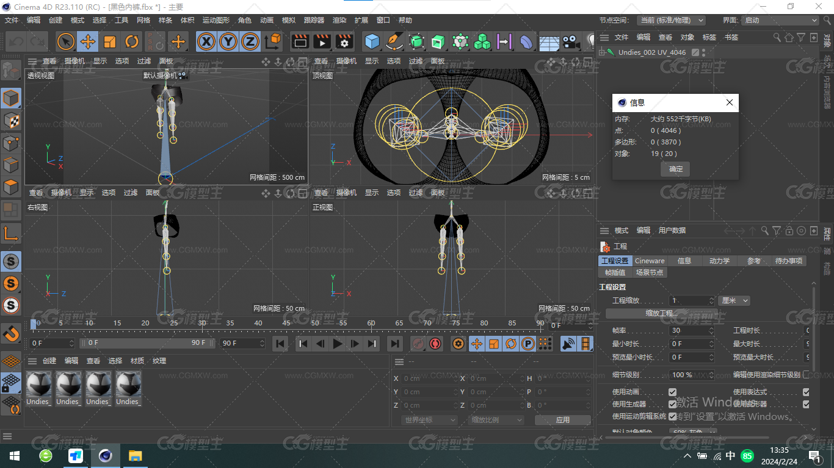Image resolution: width=834 pixels, height=468 pixels.
Task: Click the 应用 button in coordinates panel
Action: coord(562,420)
